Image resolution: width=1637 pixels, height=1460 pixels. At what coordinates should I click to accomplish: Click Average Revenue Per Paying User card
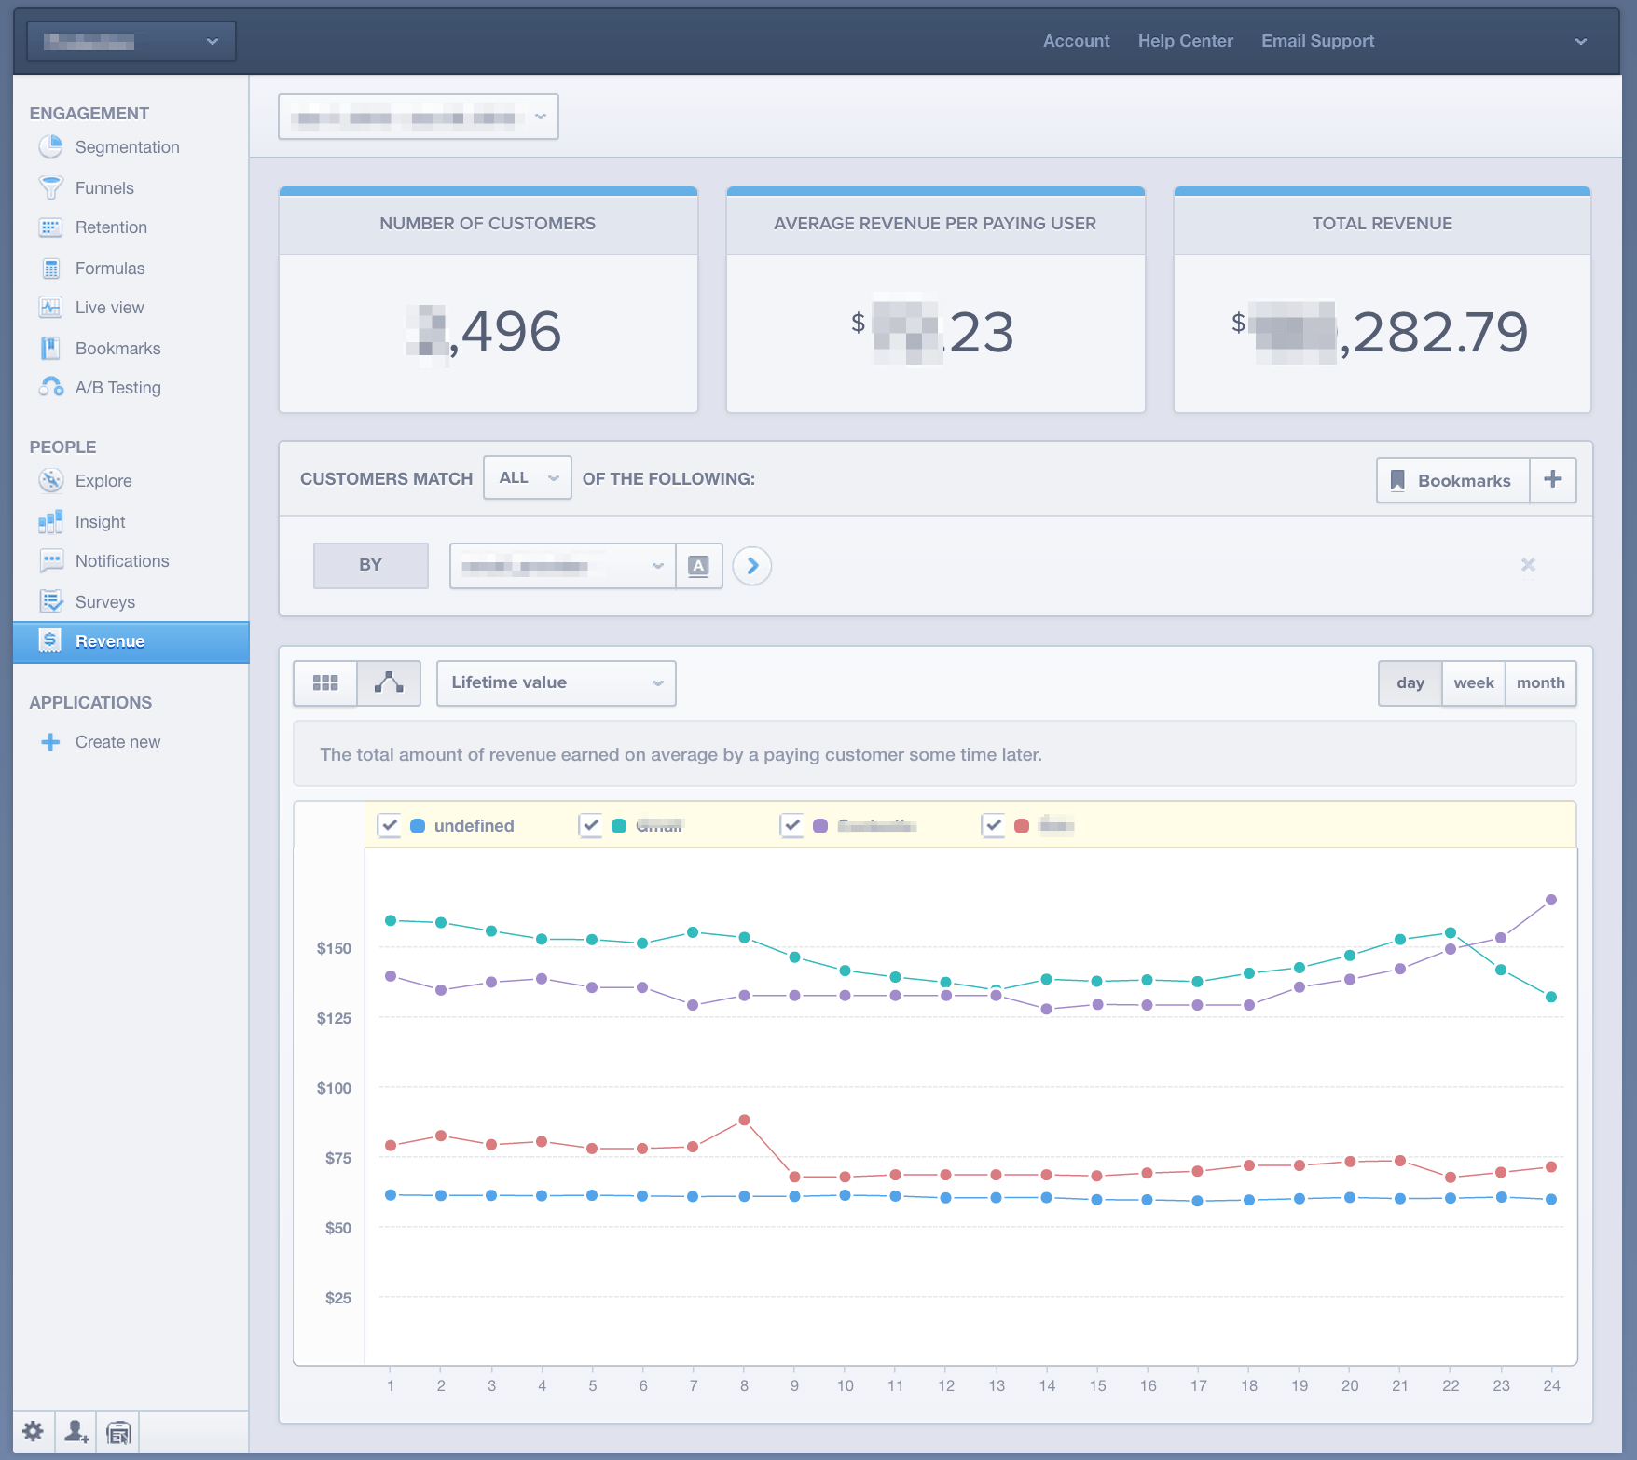[936, 300]
